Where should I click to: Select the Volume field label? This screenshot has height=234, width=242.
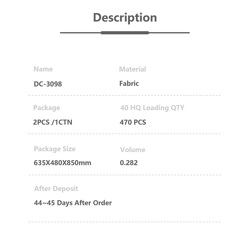pos(132,150)
